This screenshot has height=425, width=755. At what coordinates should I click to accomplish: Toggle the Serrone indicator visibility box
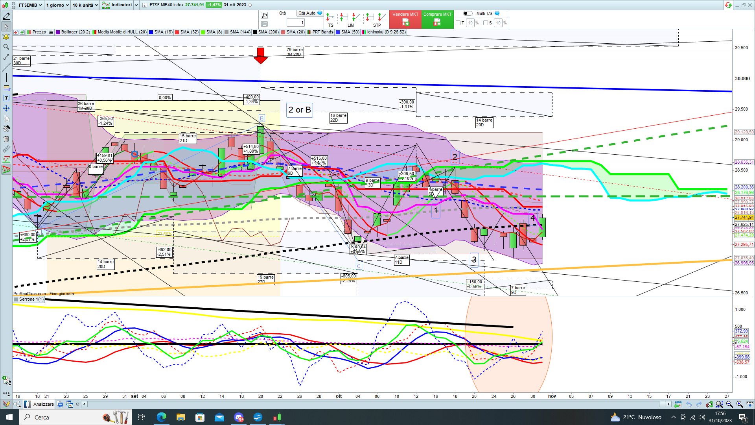(16, 299)
